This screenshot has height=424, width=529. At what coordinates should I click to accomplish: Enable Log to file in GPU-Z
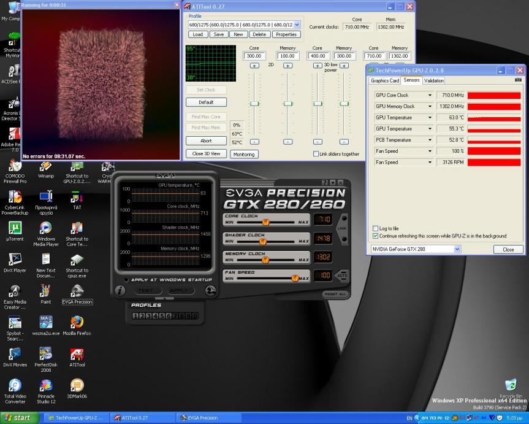(x=375, y=228)
